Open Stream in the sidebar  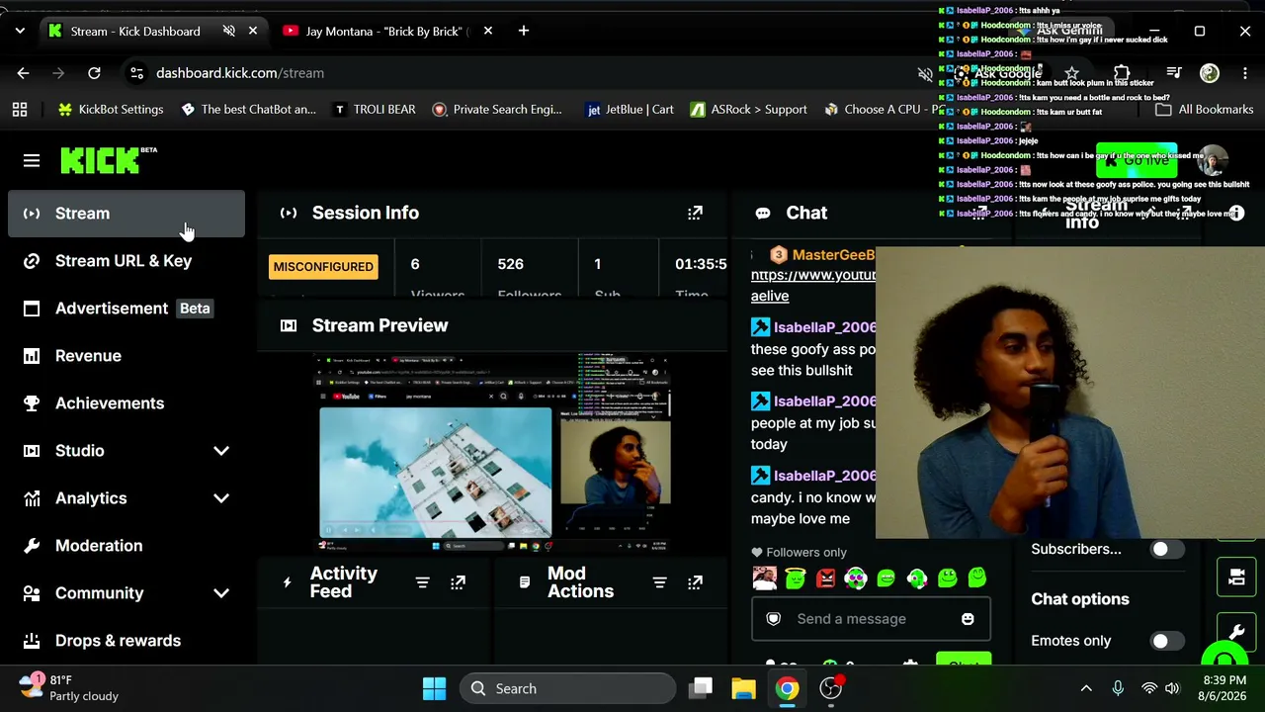(126, 214)
